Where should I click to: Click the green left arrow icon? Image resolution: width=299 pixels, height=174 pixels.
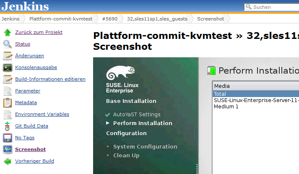8,161
